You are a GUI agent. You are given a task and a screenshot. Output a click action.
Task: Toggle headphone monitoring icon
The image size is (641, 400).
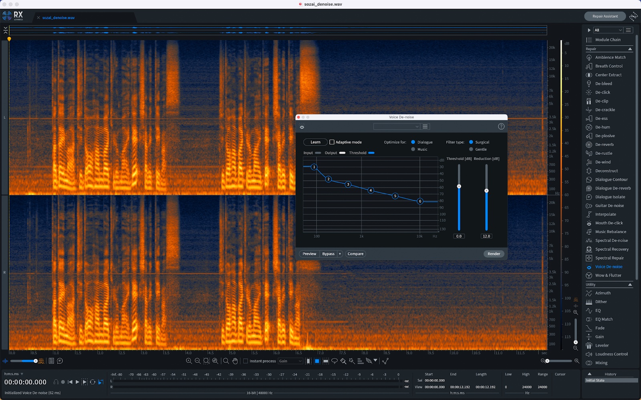pos(56,382)
